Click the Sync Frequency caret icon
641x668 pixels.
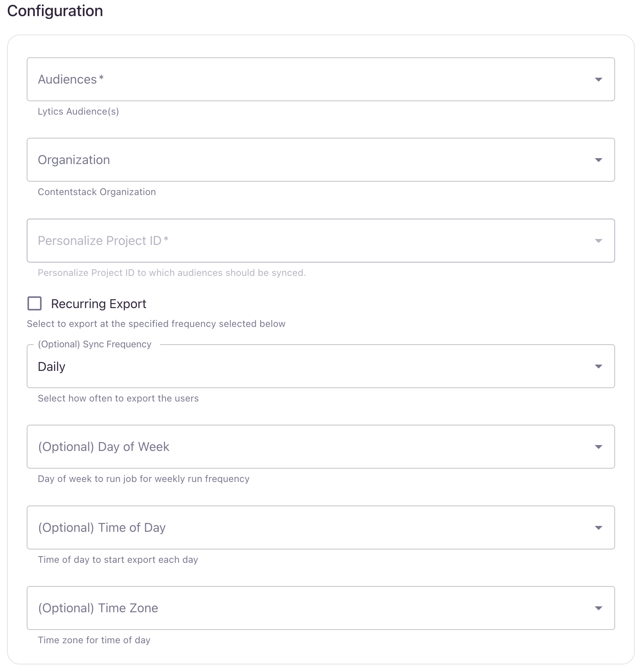click(598, 367)
